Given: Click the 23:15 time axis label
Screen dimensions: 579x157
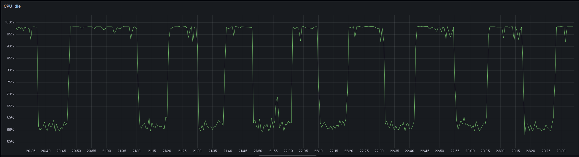Looking at the screenshot, I should click(515, 151).
